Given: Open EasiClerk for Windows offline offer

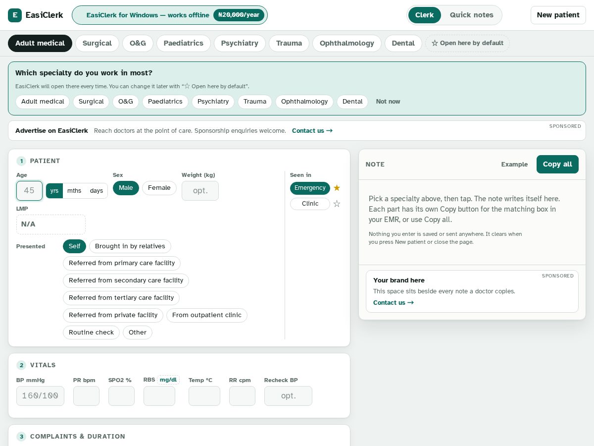Looking at the screenshot, I should 170,15.
